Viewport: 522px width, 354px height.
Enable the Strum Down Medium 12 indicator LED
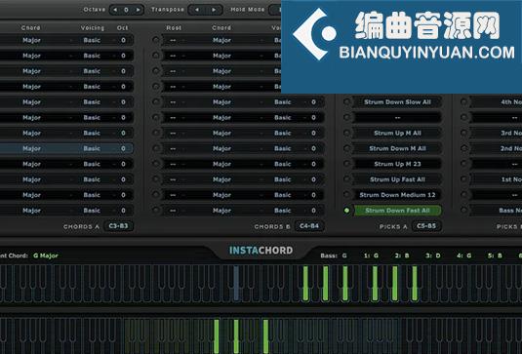click(346, 195)
